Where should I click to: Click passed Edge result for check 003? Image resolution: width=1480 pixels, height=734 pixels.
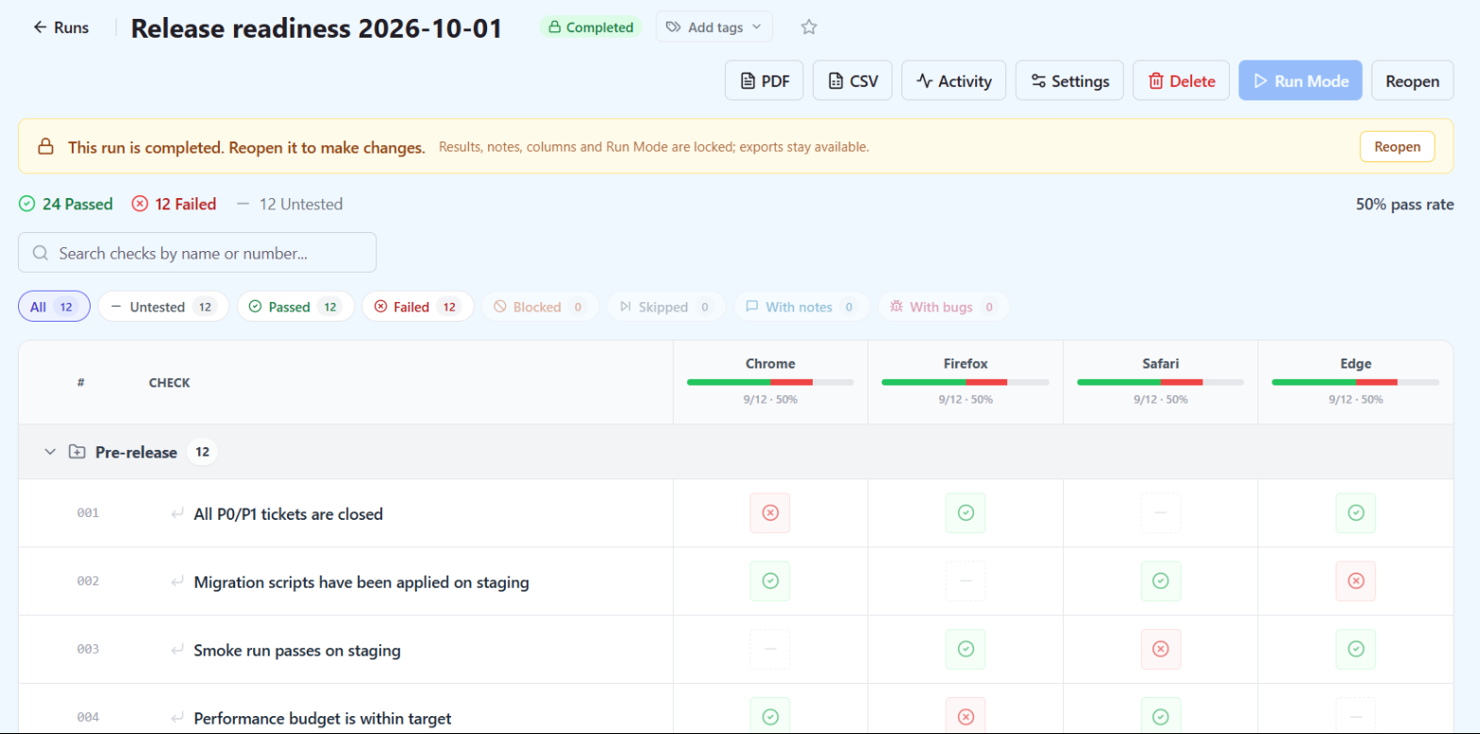coord(1355,649)
